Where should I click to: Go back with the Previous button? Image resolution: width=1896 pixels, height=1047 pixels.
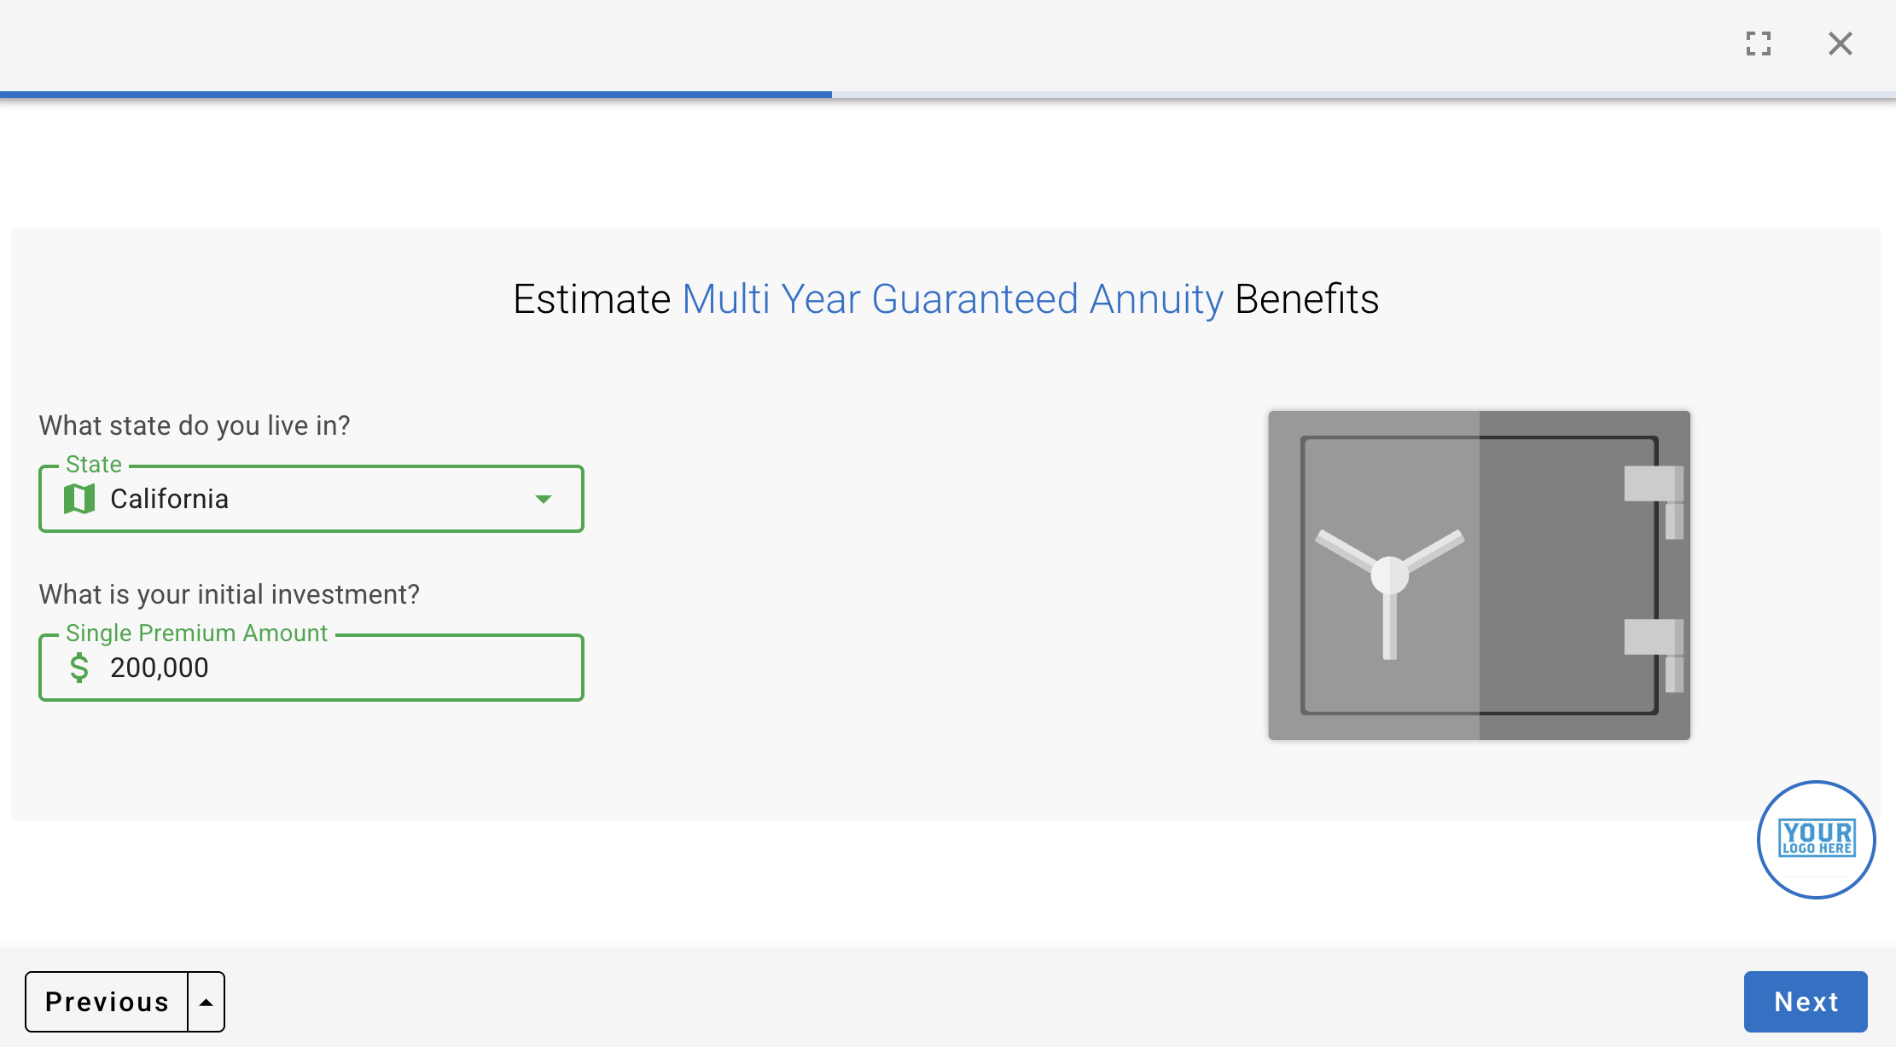click(107, 1002)
